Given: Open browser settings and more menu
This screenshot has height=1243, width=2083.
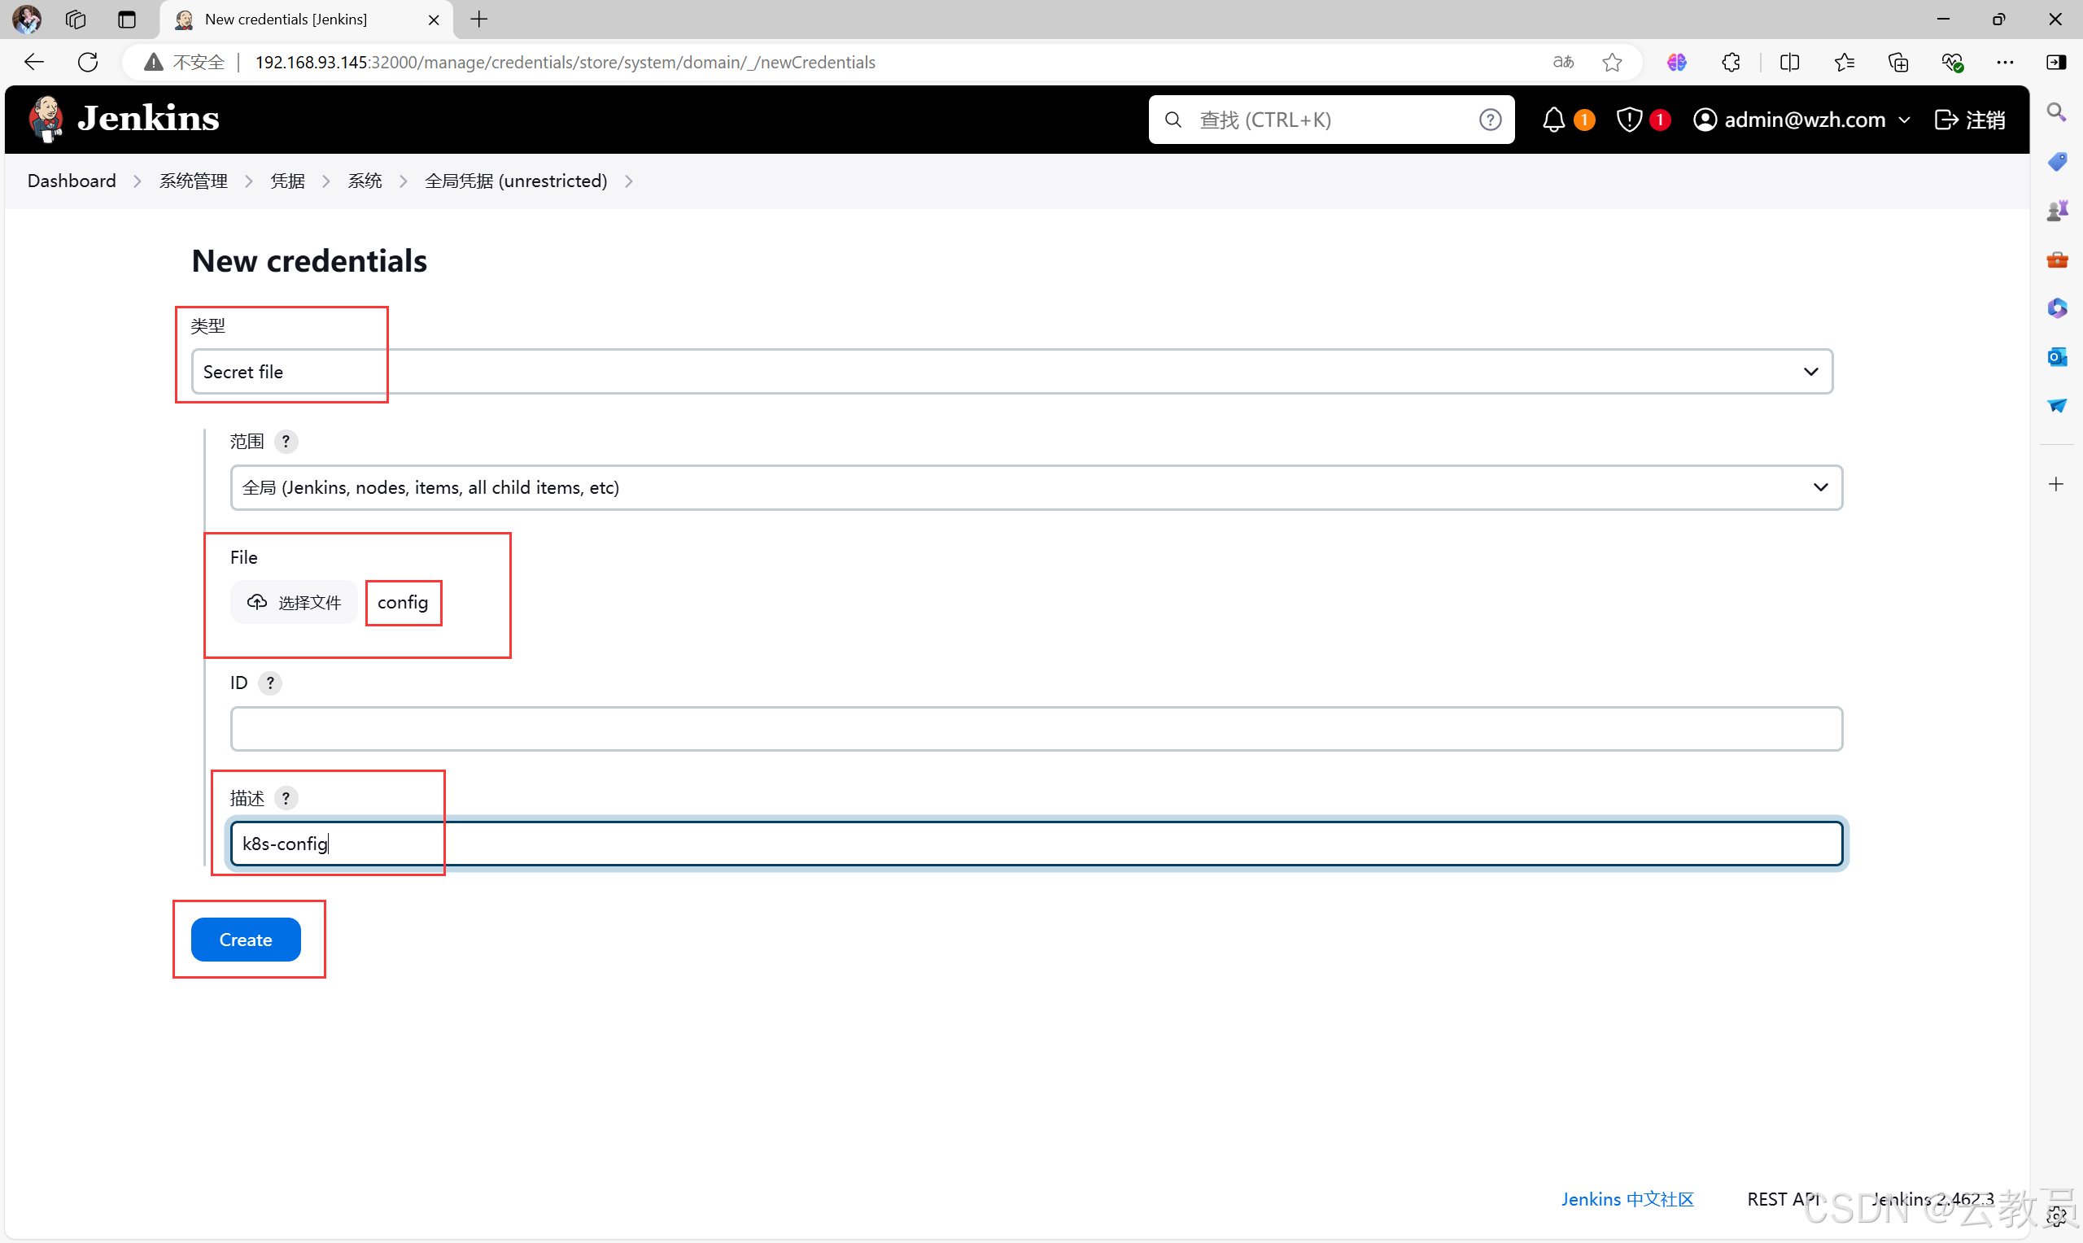Looking at the screenshot, I should 2005,62.
